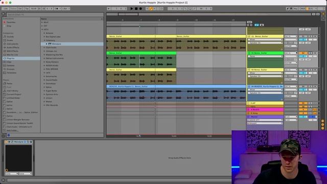Toggle the orange Automation Arm button
This screenshot has height=184, width=327.
(x=151, y=9)
